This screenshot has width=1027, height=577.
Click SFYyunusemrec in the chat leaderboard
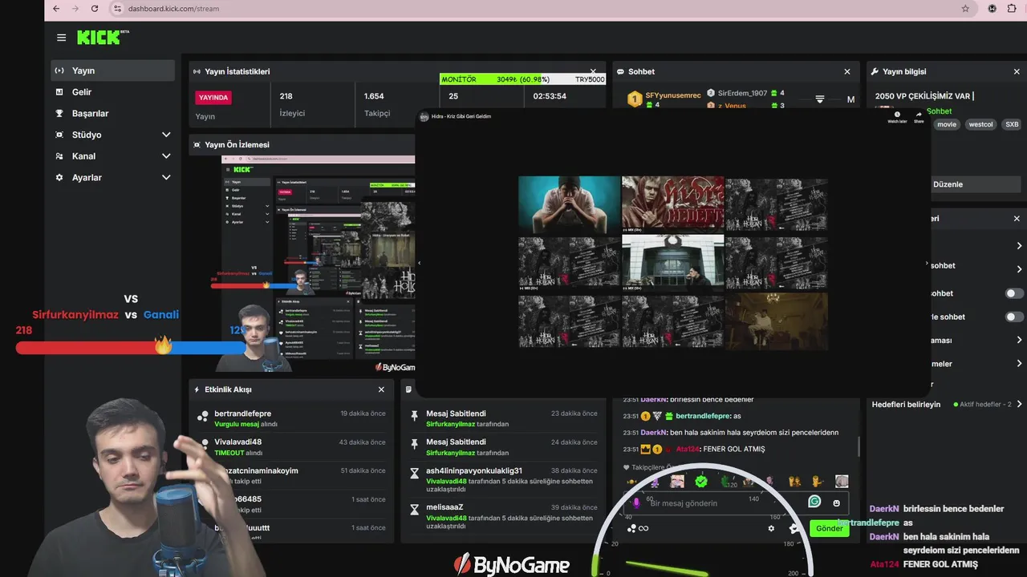point(673,95)
